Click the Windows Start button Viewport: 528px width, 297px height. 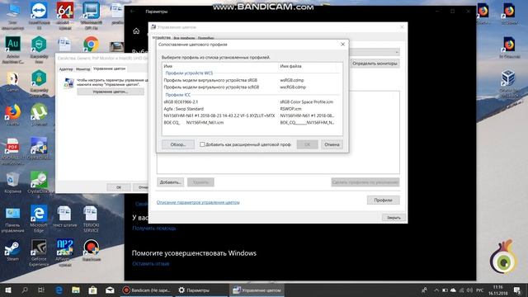point(8,290)
